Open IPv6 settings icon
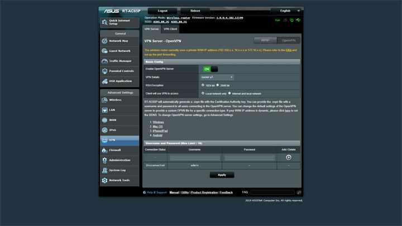402x226 pixels. 104,130
